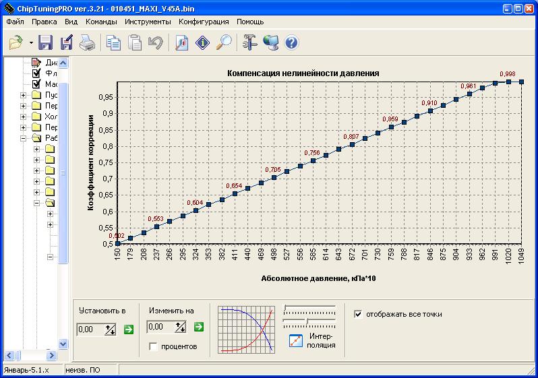Enable the 'процентов' checkbox

[153, 346]
